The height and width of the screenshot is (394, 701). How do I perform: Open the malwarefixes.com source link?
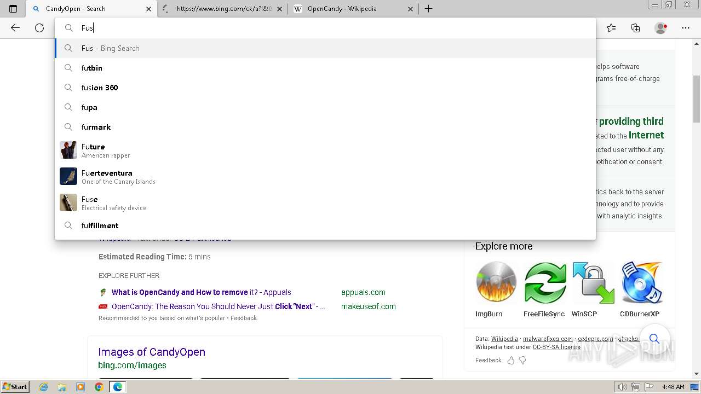pyautogui.click(x=548, y=339)
